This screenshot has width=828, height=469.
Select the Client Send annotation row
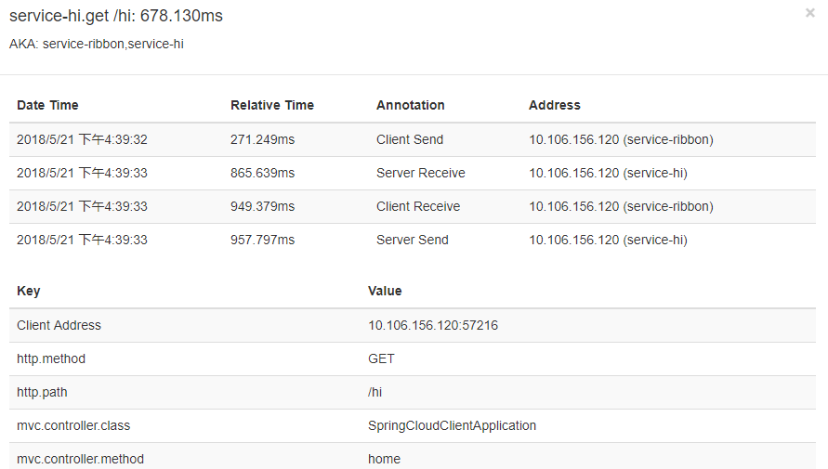pos(413,140)
